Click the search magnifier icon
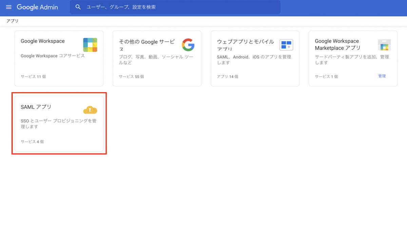Viewport: 407px width, 227px height. tap(78, 7)
